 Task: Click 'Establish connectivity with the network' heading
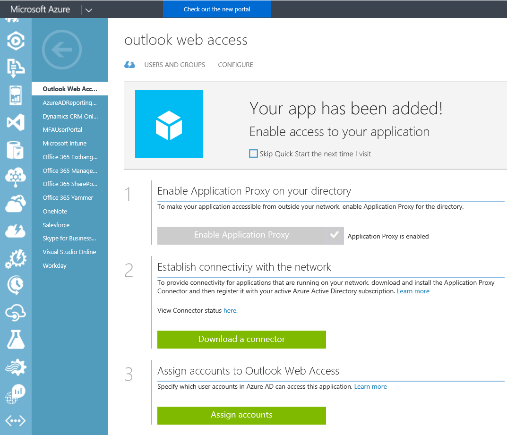(x=244, y=267)
